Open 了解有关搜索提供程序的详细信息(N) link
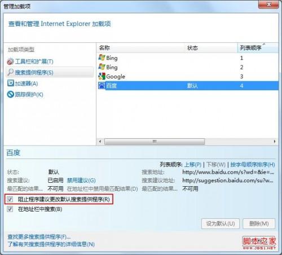The height and width of the screenshot is (255, 282). point(51,244)
